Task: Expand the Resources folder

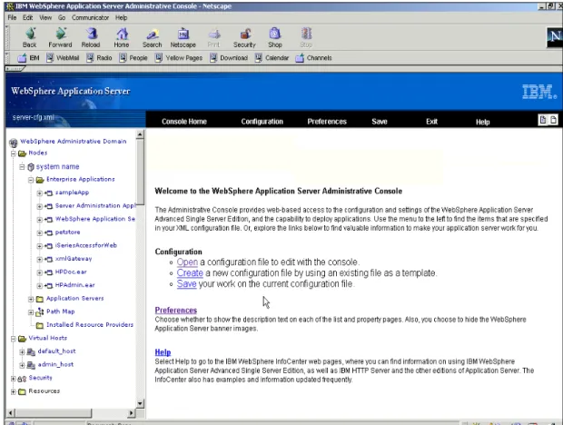Action: [14, 391]
